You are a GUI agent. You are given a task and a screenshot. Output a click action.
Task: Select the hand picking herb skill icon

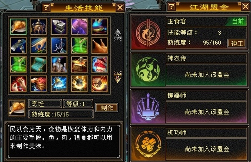pos(39,46)
